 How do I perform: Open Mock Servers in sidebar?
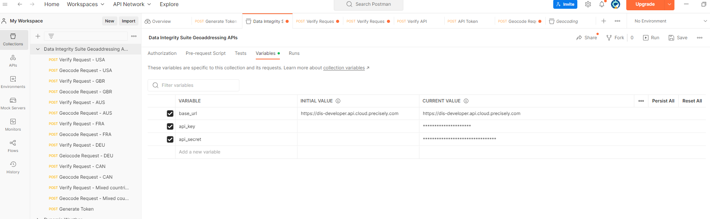[x=13, y=103]
